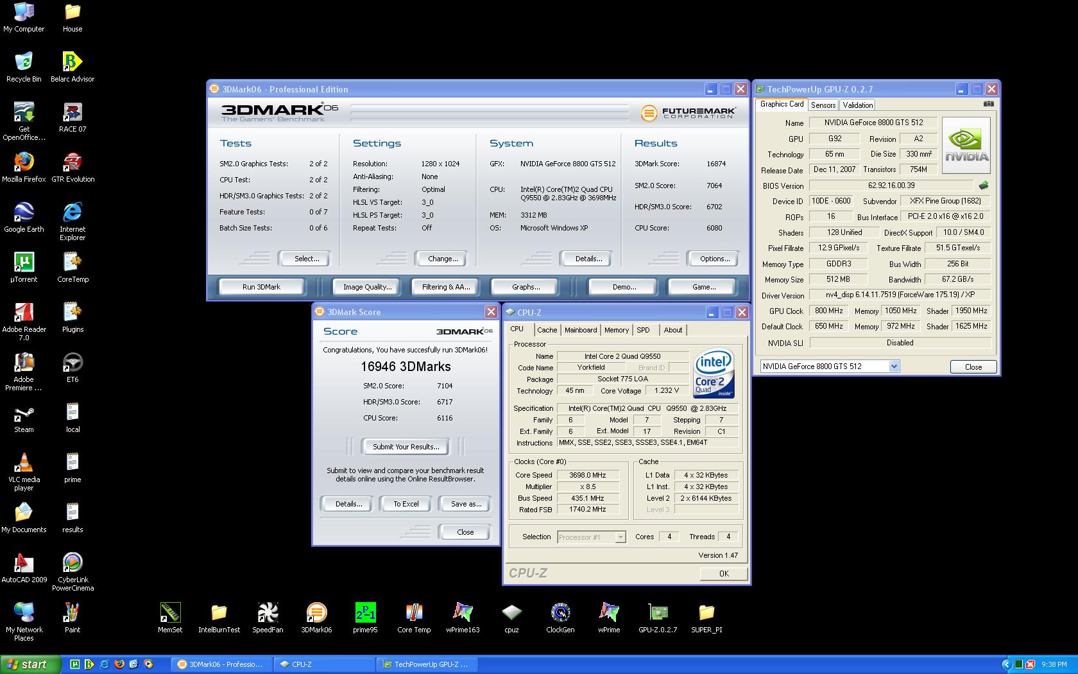Click Change... under Settings in 3DMark06

click(443, 259)
